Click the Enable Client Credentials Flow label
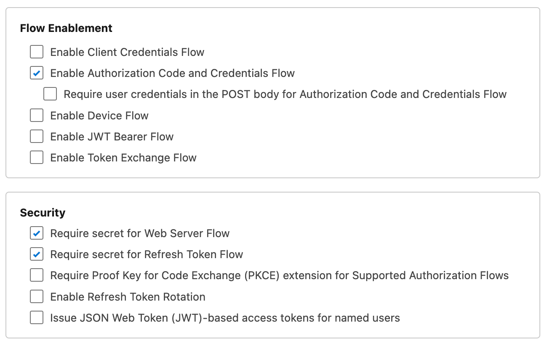The image size is (547, 346). tap(127, 52)
